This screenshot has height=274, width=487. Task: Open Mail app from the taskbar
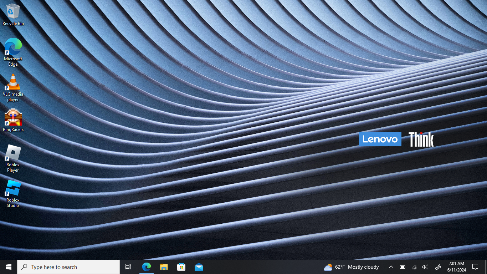199,267
